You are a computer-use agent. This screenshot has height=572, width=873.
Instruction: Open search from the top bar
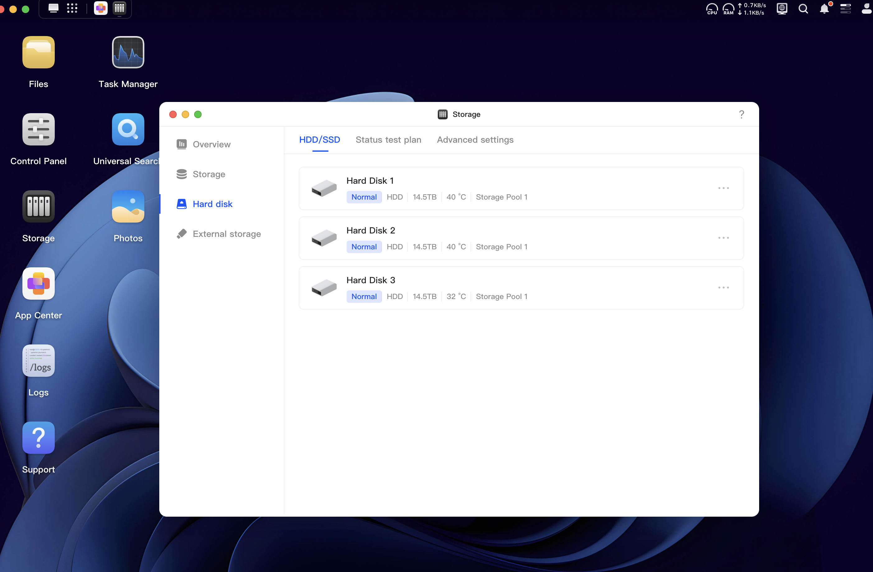pyautogui.click(x=803, y=9)
